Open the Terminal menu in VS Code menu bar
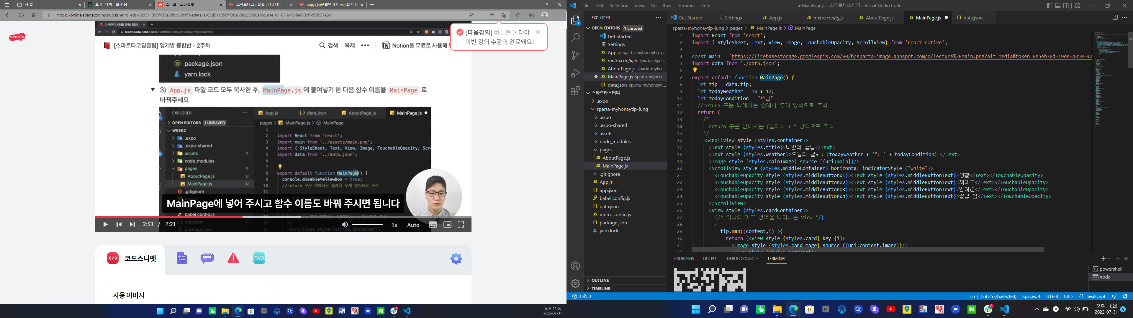 coord(685,6)
